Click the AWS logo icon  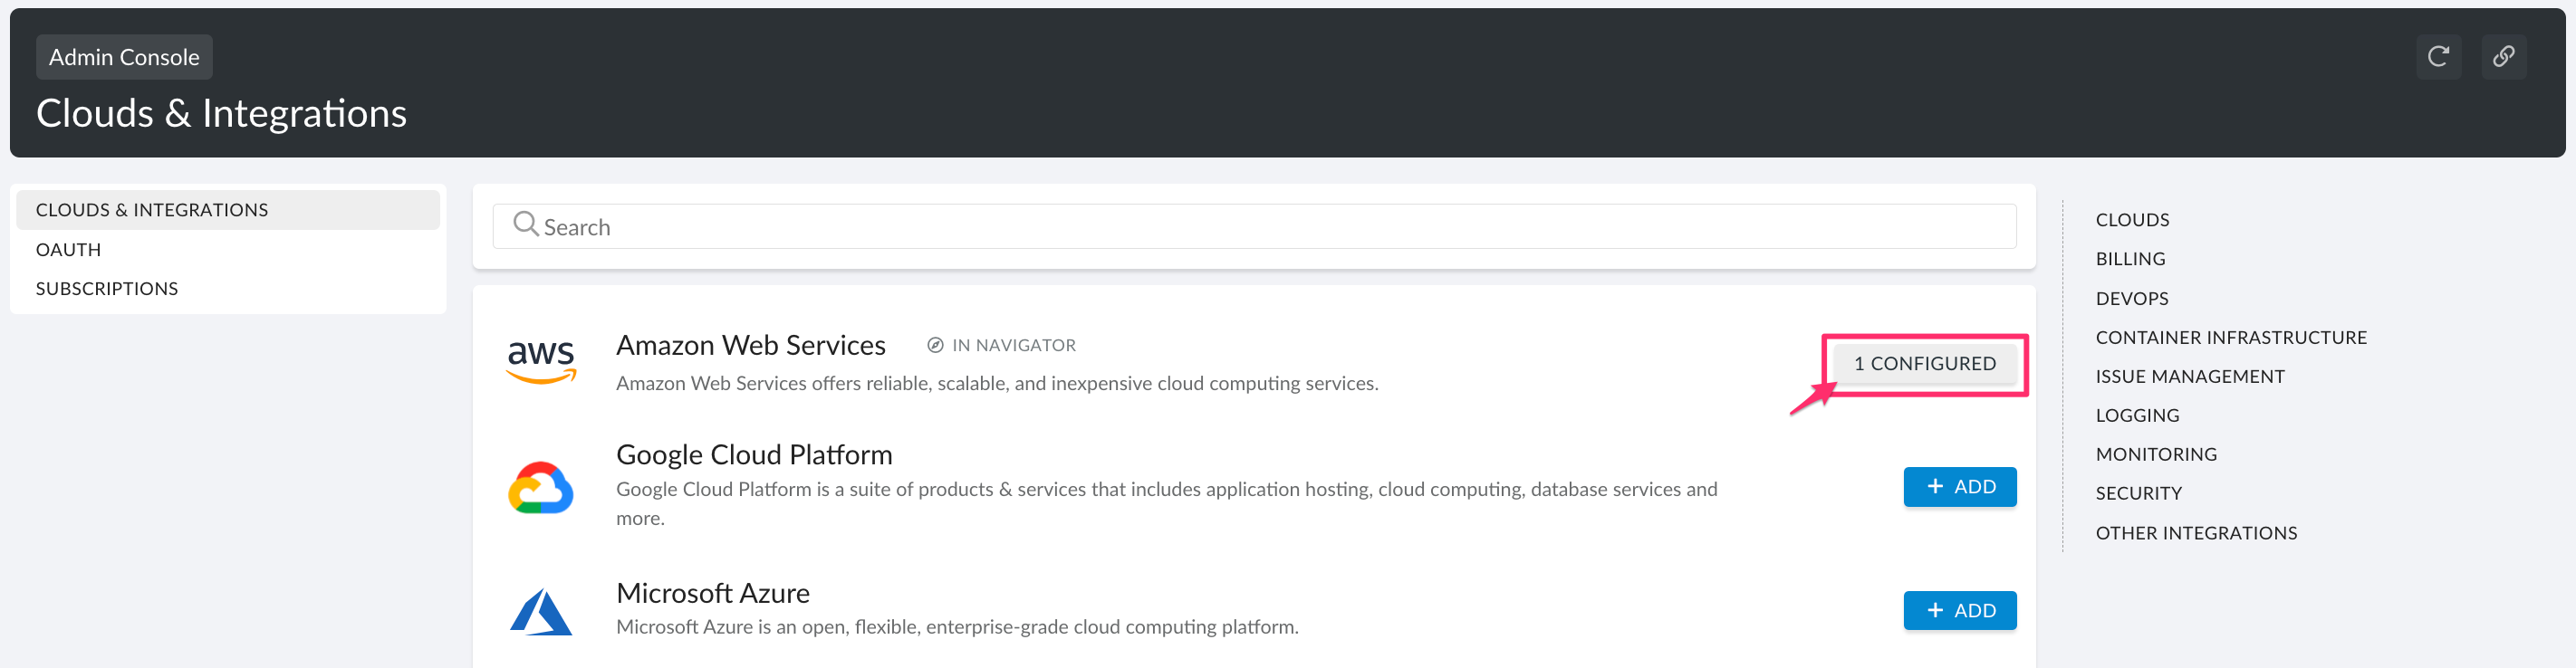coord(541,361)
